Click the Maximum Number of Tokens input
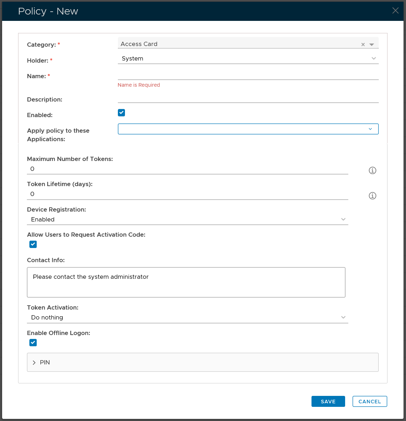The image size is (406, 421). [x=187, y=169]
